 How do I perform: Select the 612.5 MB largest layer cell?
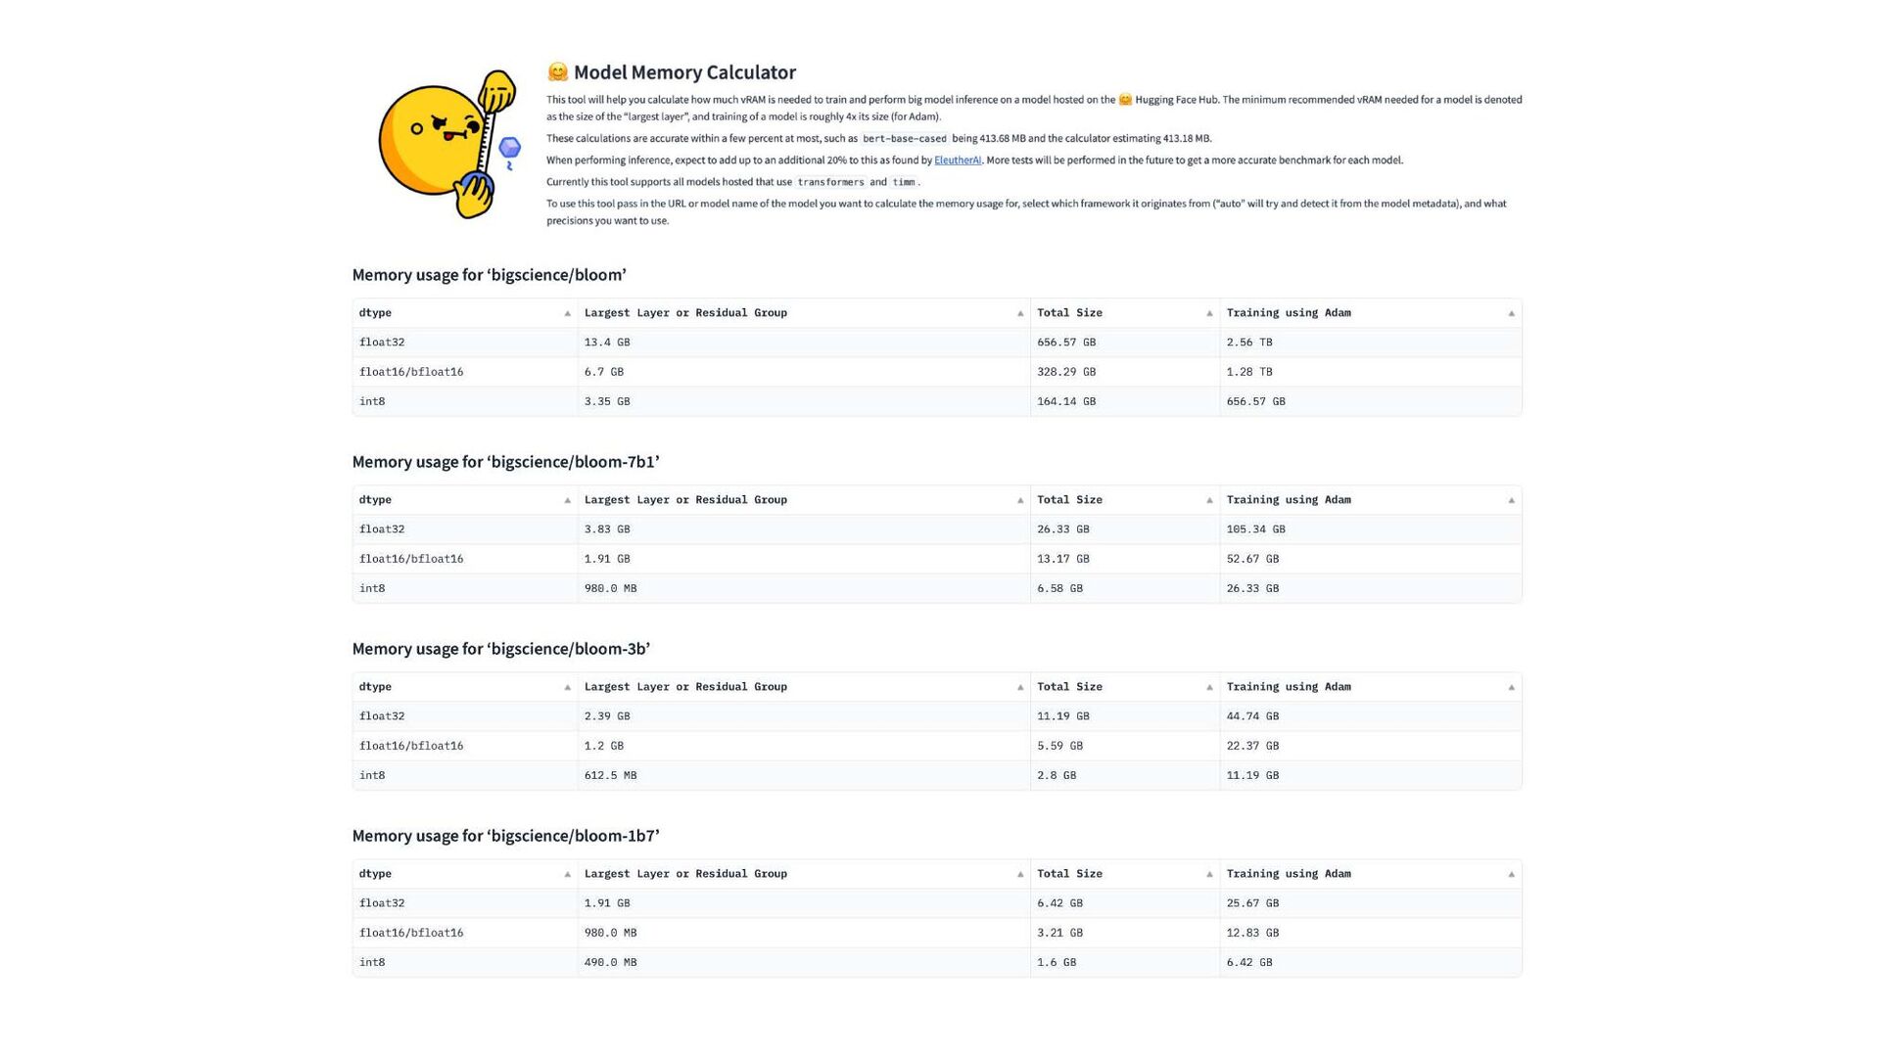pos(803,775)
